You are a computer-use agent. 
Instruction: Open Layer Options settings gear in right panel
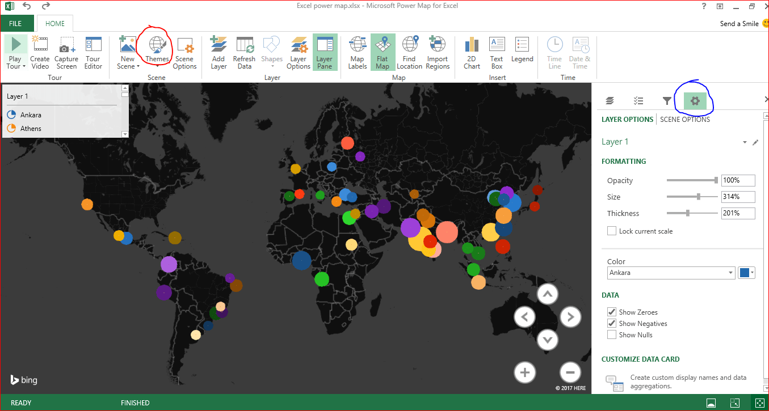[x=695, y=100]
